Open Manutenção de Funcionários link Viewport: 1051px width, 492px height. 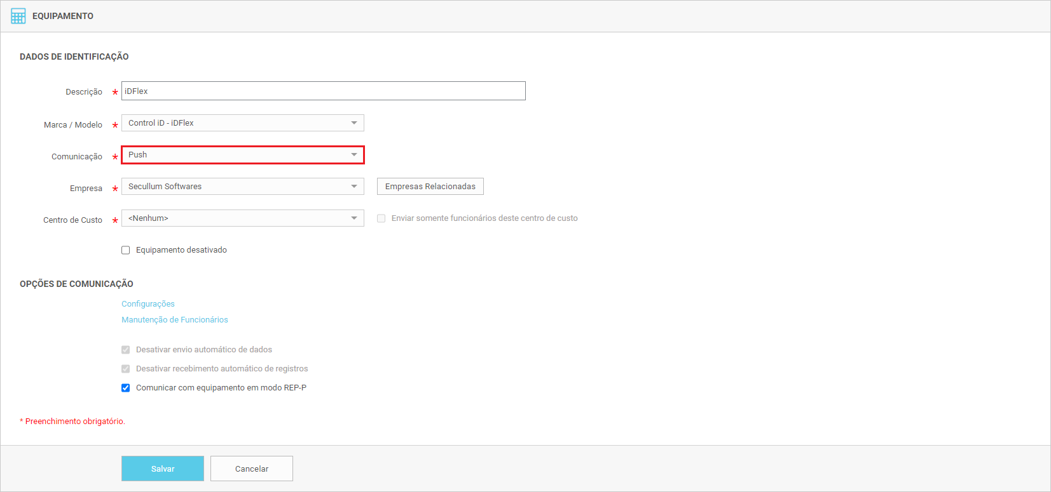[x=175, y=320]
